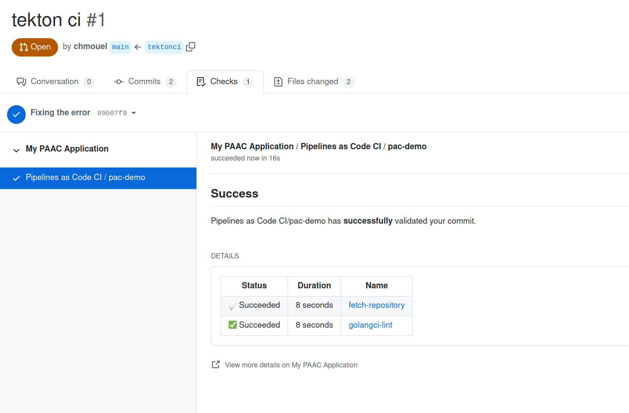Click the checkmark beside pac-demo in the sidebar

pos(16,178)
